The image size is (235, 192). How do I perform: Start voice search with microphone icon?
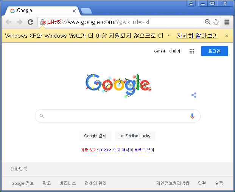click(x=192, y=116)
